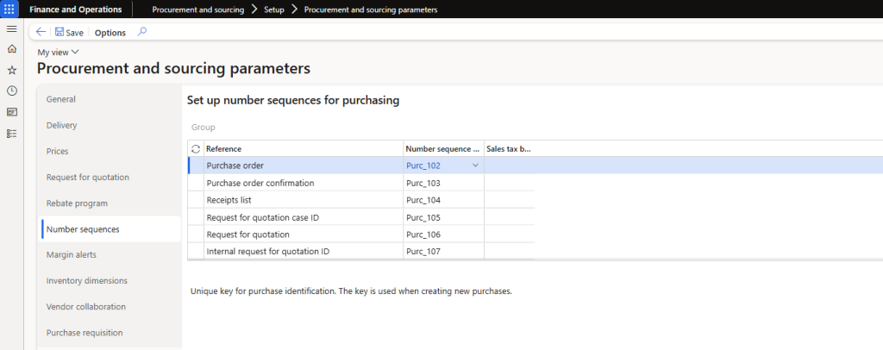This screenshot has height=350, width=883.
Task: Sort by the Reference column header
Action: click(x=224, y=149)
